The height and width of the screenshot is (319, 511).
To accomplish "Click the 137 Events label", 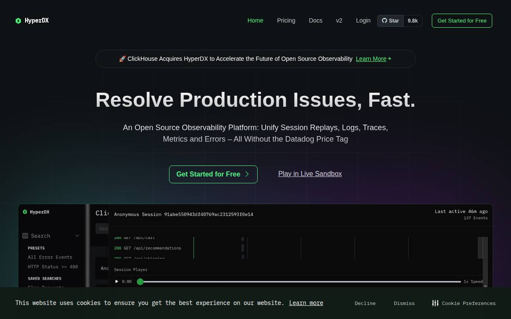I will pyautogui.click(x=476, y=218).
